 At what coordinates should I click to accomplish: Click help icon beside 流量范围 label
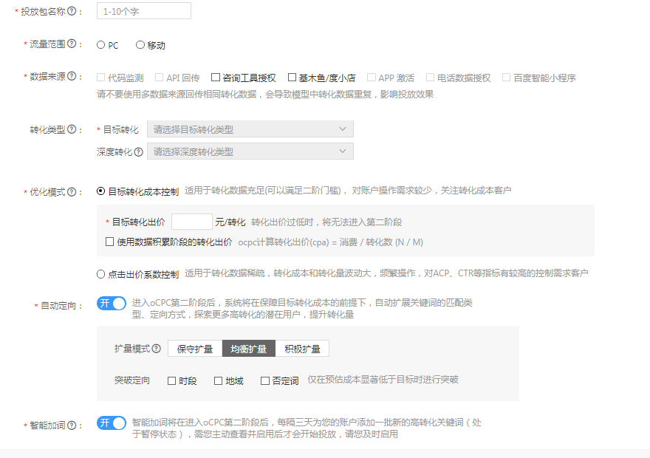click(72, 44)
